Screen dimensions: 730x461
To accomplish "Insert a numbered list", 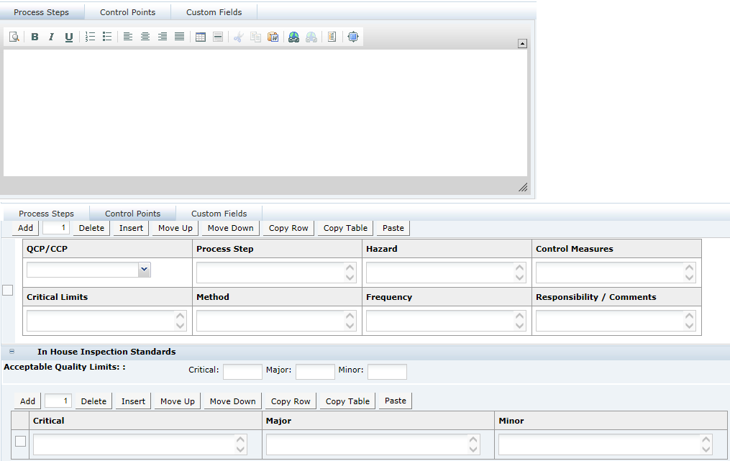I will pyautogui.click(x=90, y=37).
